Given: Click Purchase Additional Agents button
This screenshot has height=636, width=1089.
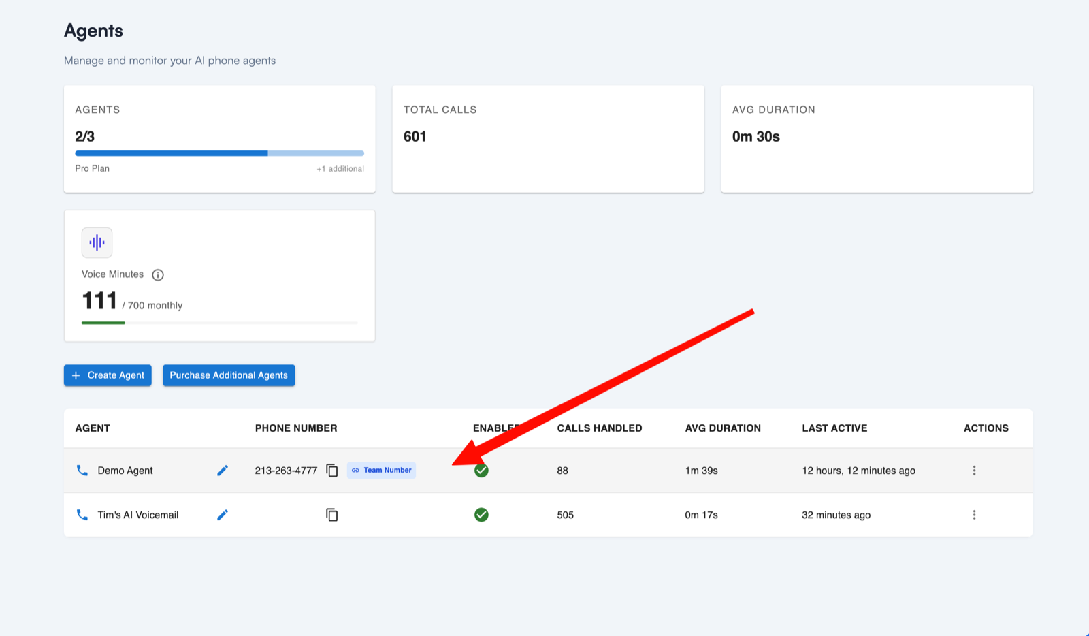Looking at the screenshot, I should [x=229, y=375].
